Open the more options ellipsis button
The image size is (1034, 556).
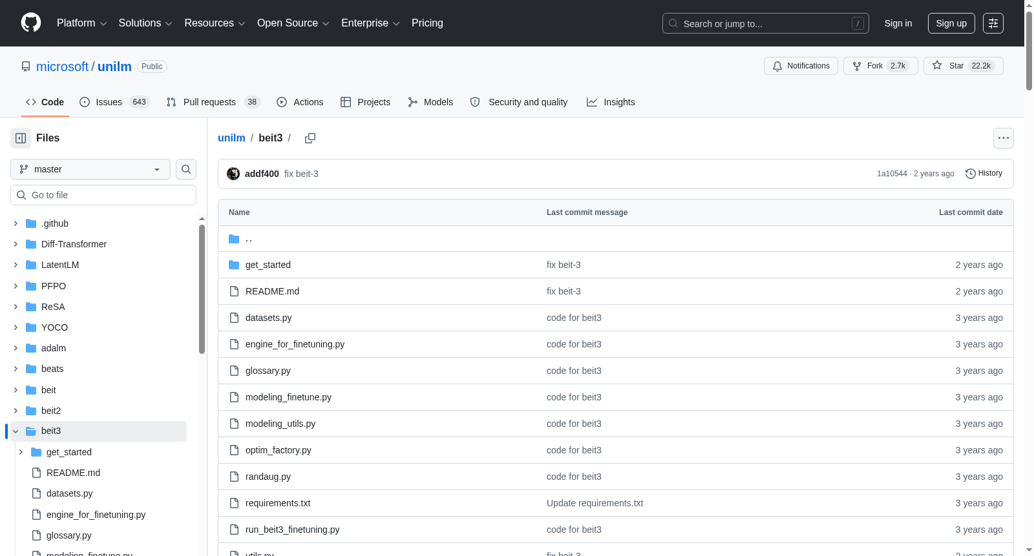(1004, 138)
